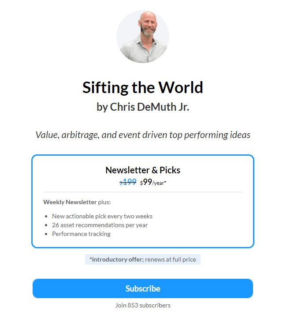The image size is (283, 318).
Task: Click the "renews at full price" notice
Action: (171, 259)
